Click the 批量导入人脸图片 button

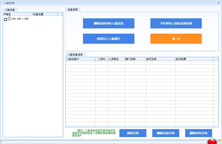tap(108, 39)
